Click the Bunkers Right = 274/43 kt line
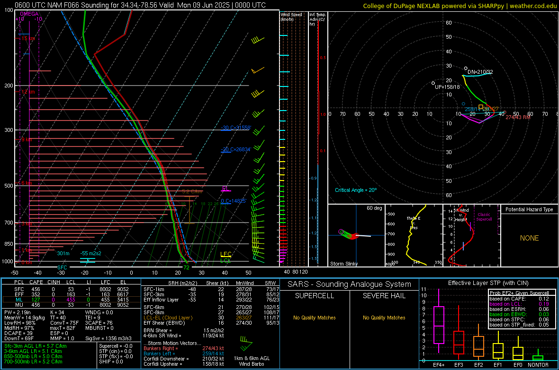The image size is (559, 370). click(184, 348)
